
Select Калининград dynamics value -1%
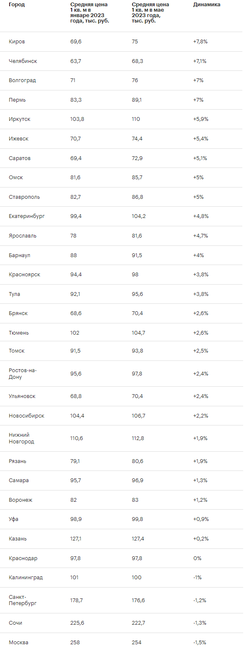[198, 578]
